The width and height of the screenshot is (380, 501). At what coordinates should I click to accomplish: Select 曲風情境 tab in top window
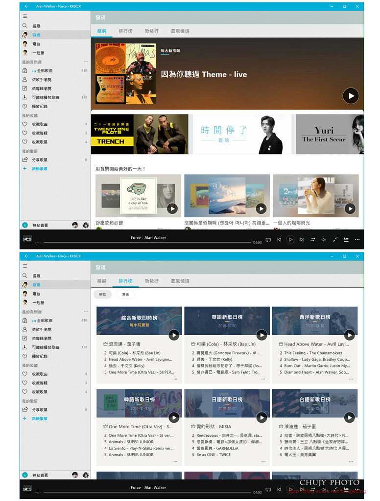180,31
